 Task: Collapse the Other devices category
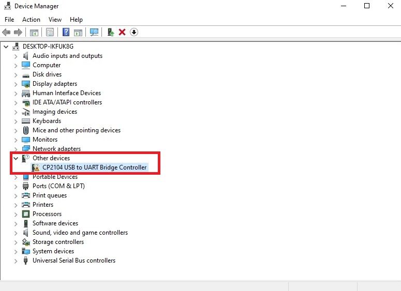16,158
